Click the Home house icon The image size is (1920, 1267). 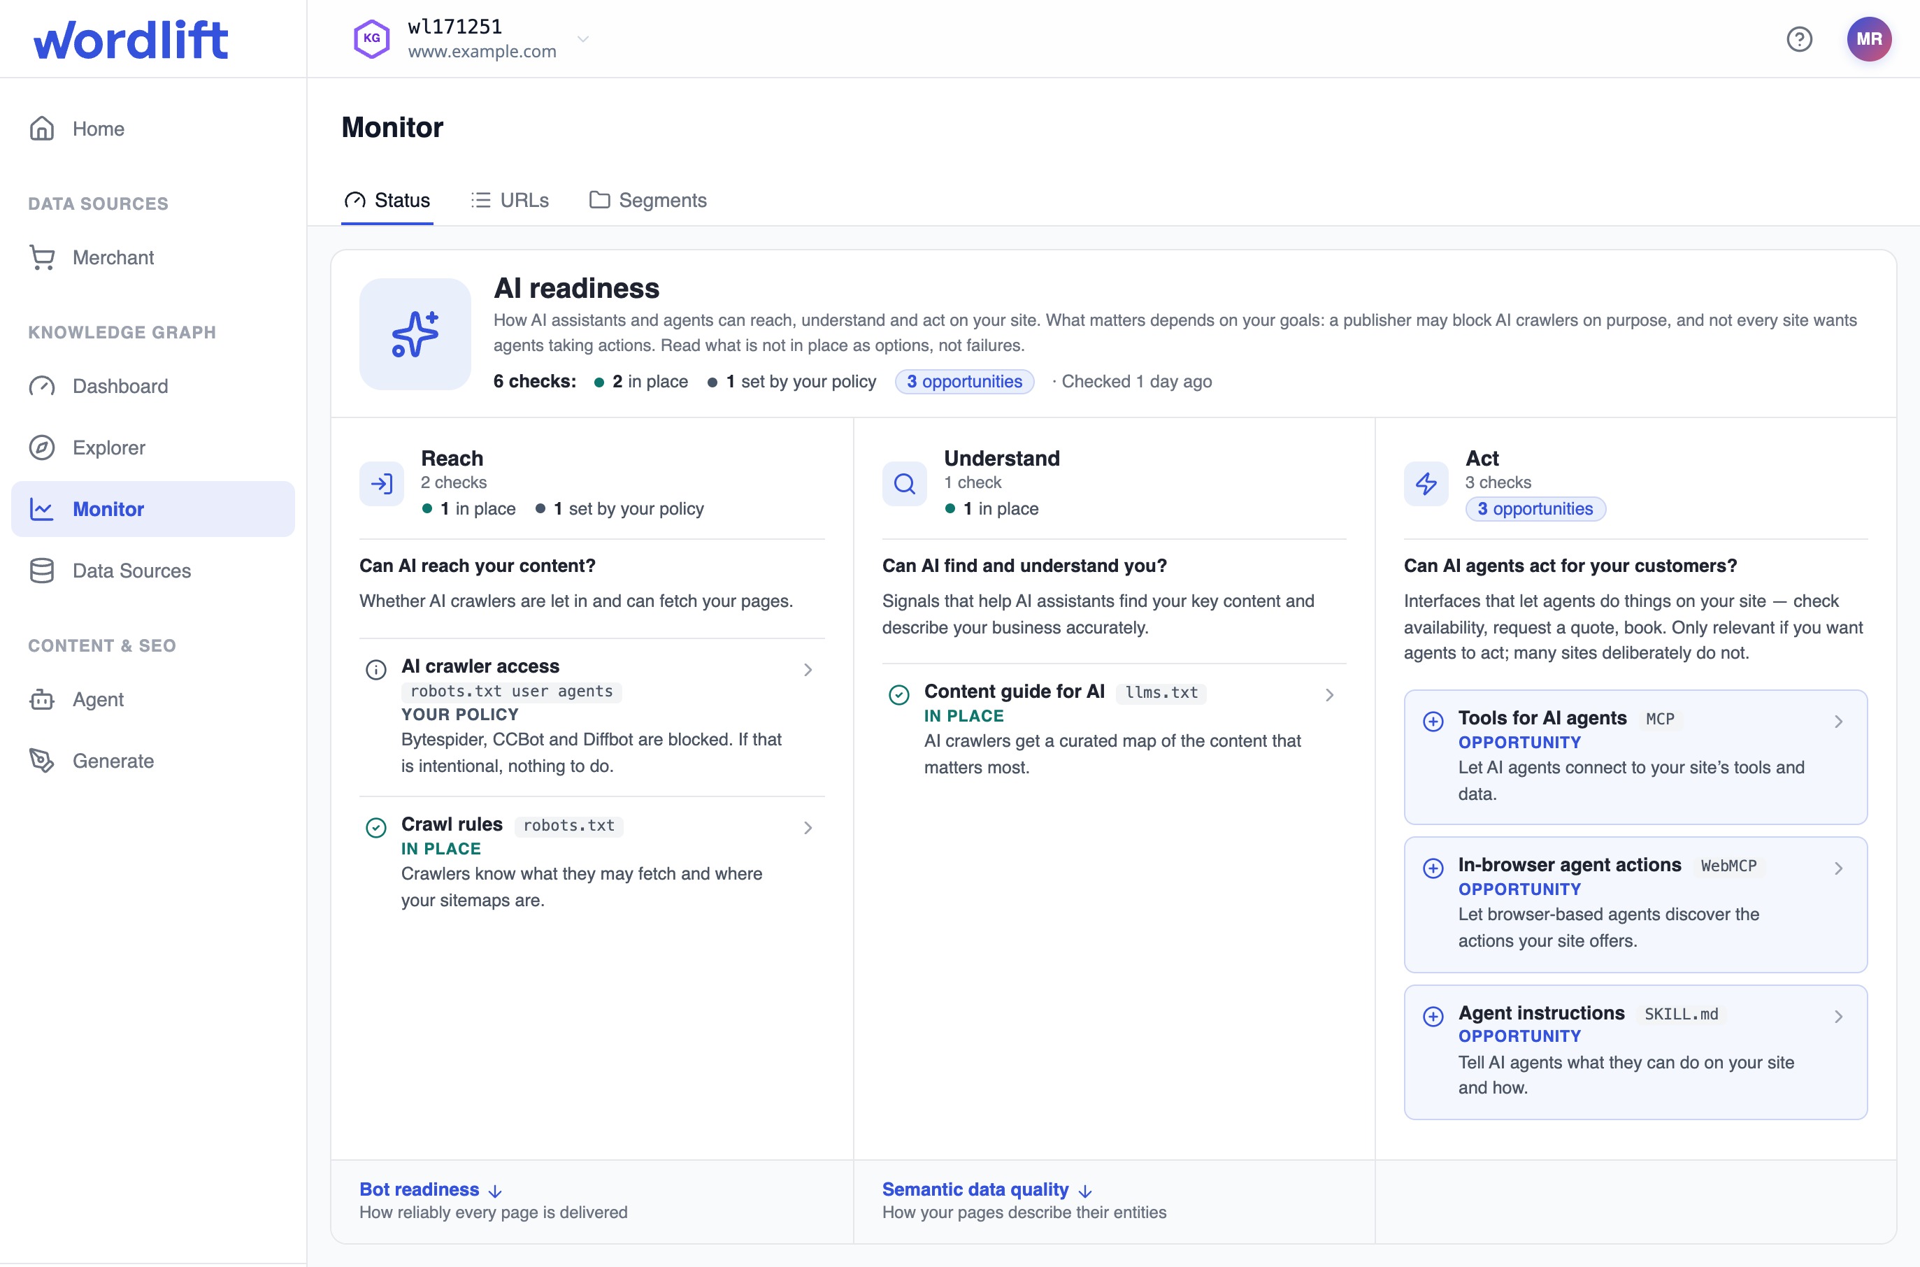point(42,129)
